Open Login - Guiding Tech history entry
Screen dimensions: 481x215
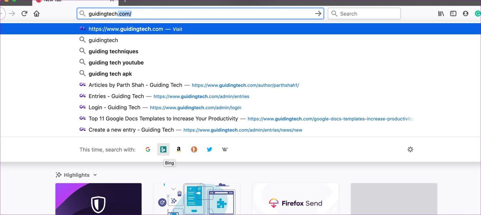coord(240,107)
